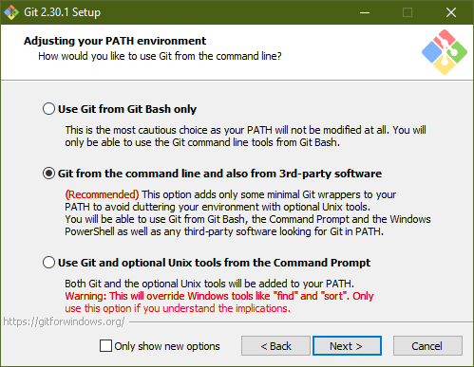
Task: Minimize the Git Setup window
Action: tap(365, 12)
